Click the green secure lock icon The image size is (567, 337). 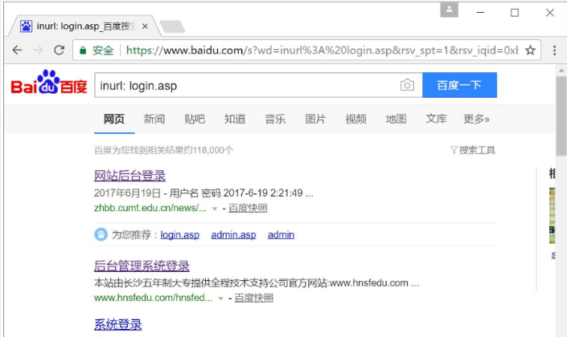pos(83,51)
